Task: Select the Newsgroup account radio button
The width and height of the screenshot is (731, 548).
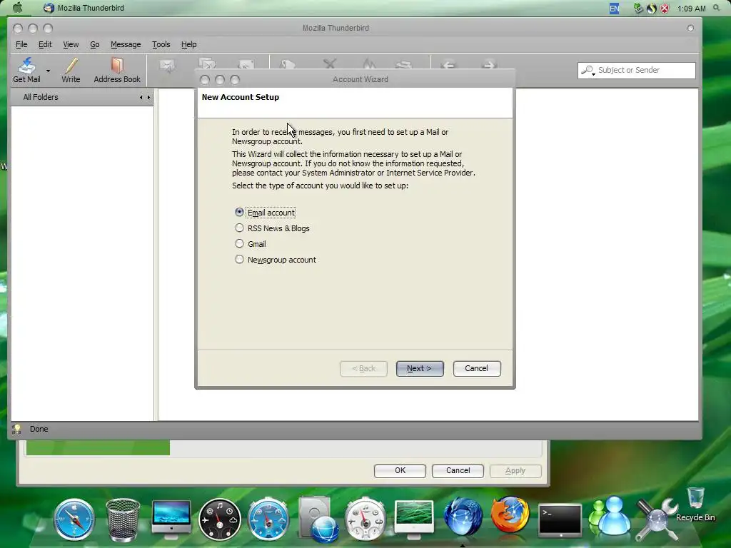Action: click(x=239, y=259)
